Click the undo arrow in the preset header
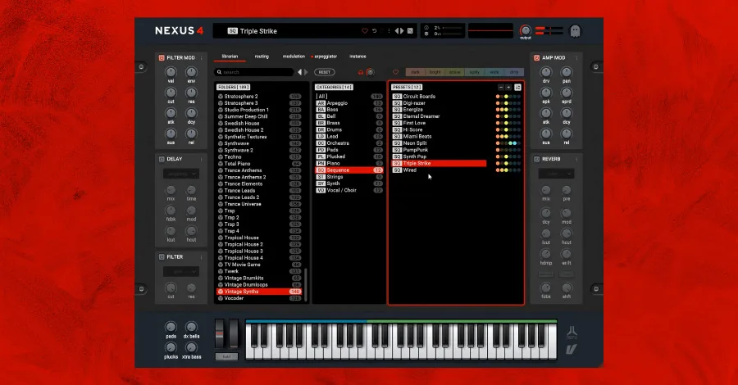This screenshot has height=385, width=738. (375, 31)
